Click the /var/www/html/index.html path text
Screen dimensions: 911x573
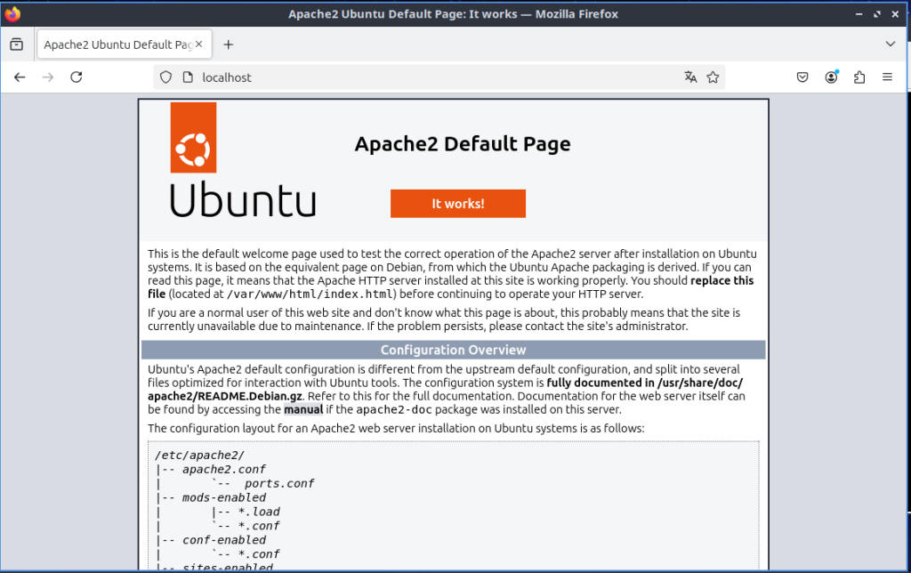[310, 294]
